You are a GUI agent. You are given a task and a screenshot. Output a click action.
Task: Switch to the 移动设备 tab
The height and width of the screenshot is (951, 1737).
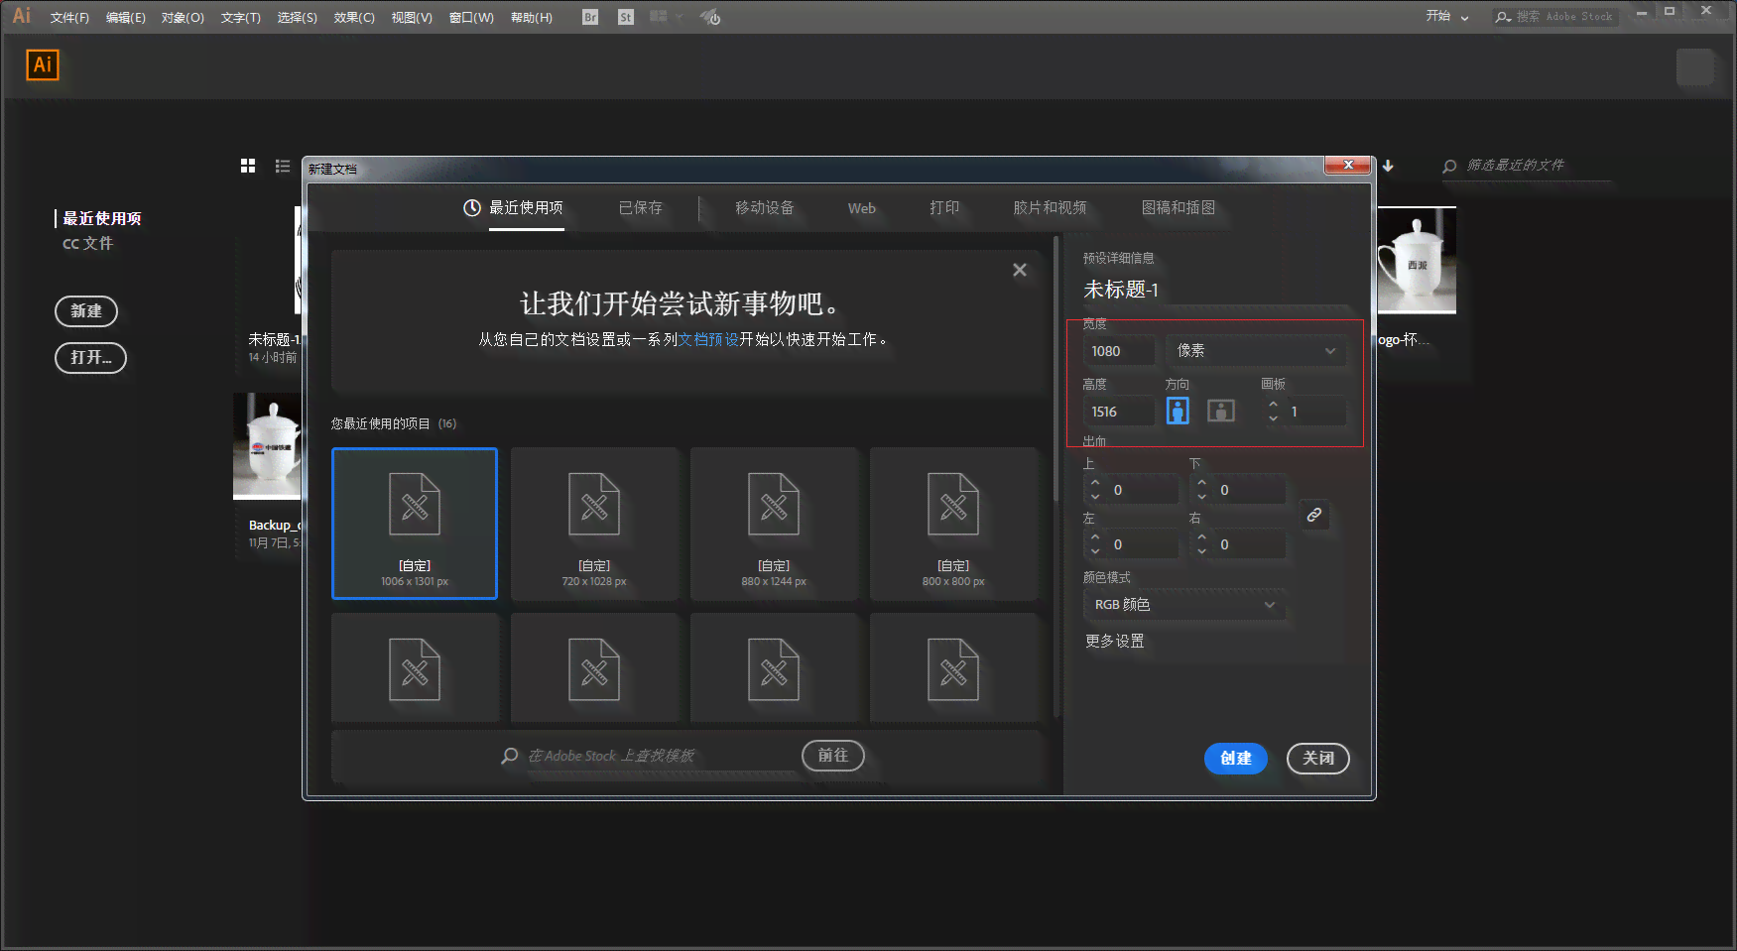(765, 208)
